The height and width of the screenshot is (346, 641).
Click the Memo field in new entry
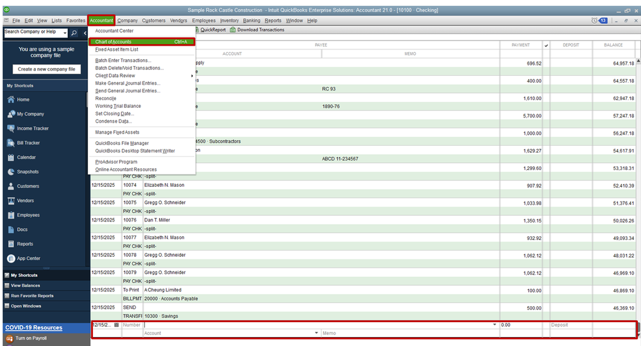410,333
